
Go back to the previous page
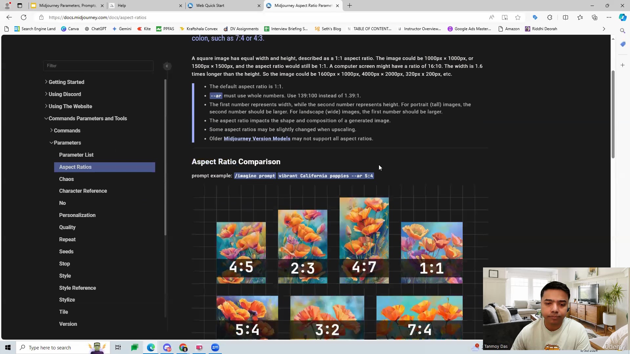pos(9,17)
